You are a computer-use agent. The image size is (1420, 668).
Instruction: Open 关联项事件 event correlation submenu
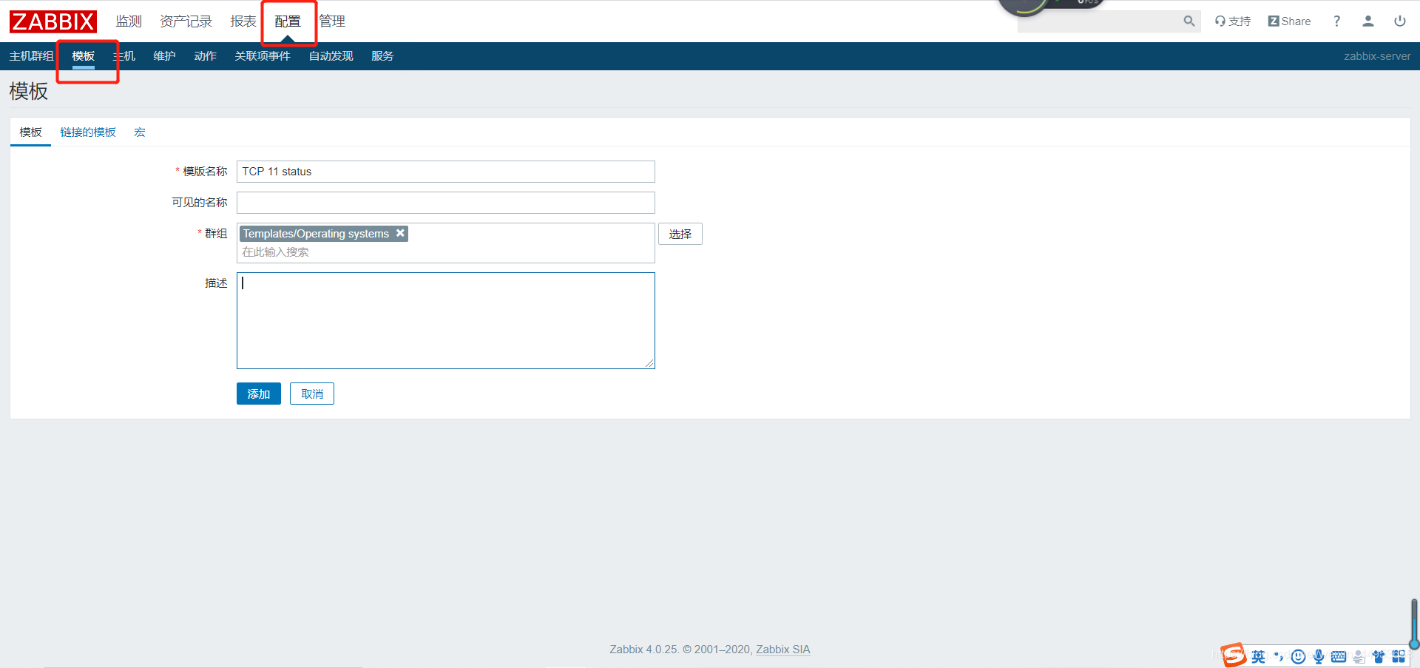click(263, 56)
